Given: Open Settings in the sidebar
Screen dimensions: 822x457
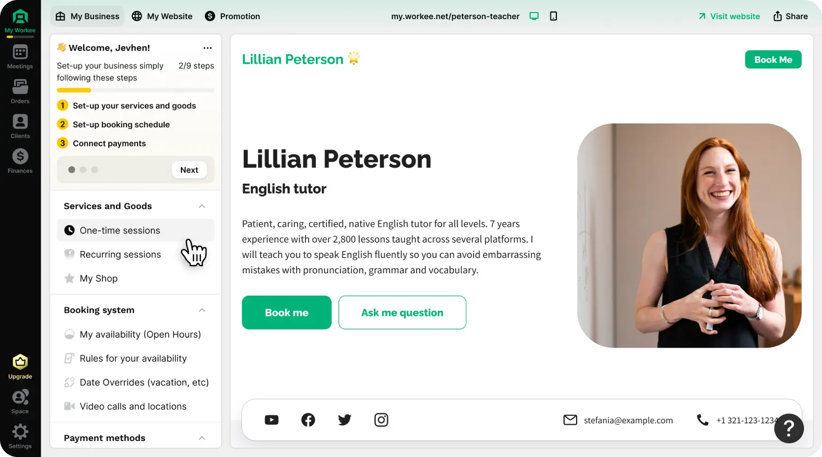Looking at the screenshot, I should (20, 432).
